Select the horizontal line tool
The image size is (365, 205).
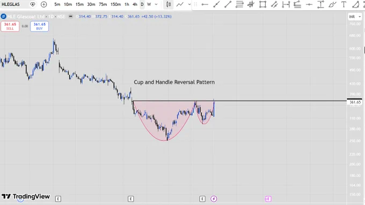pos(309,4)
